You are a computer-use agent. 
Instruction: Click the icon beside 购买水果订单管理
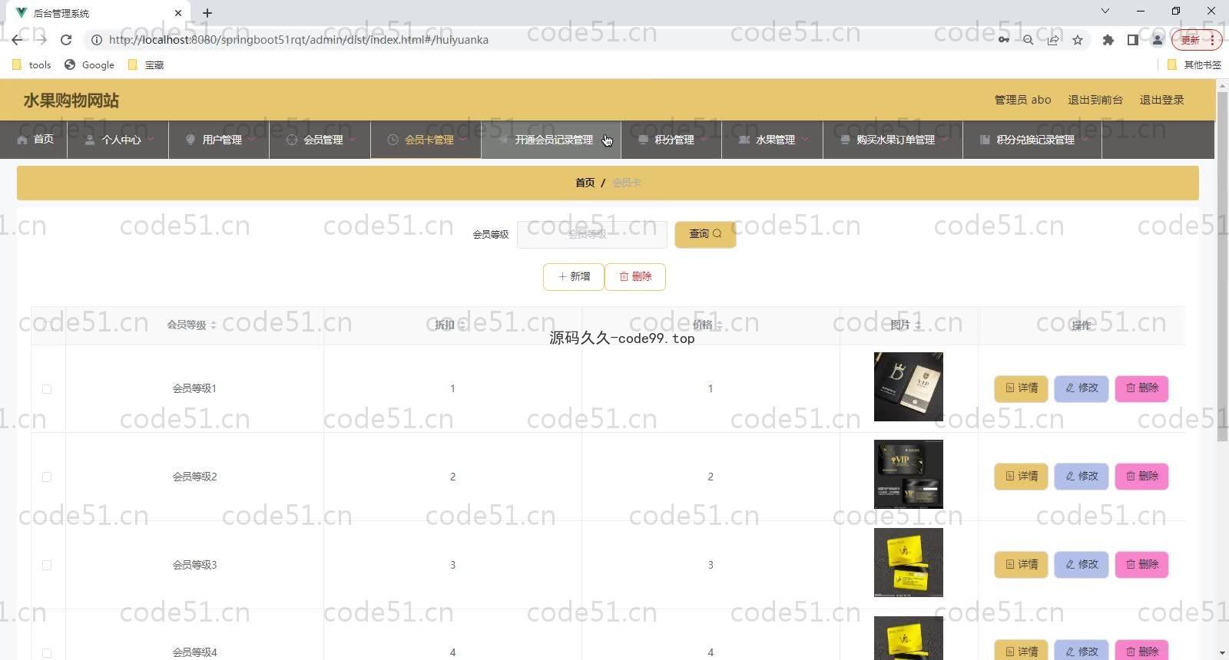pyautogui.click(x=845, y=140)
